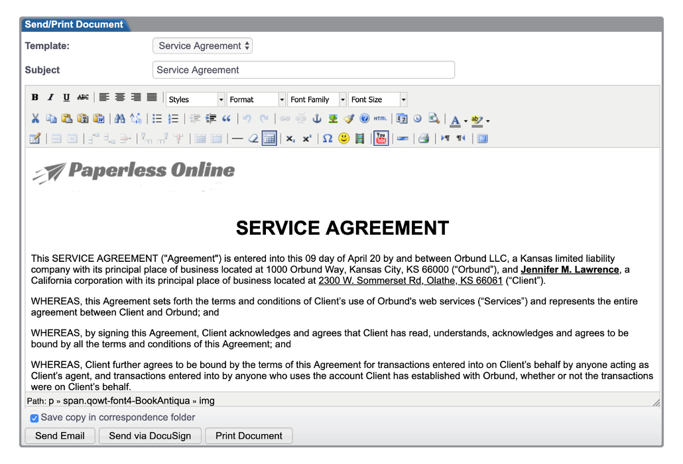Image resolution: width=683 pixels, height=464 pixels.
Task: Apply subscript formatting
Action: [290, 139]
